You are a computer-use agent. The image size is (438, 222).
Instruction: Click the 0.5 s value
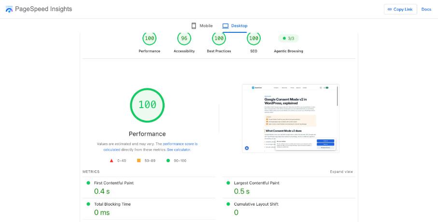pyautogui.click(x=241, y=191)
